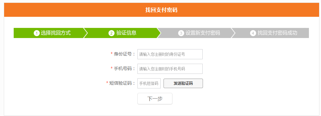Click the grey step 4 number circle
This screenshot has height=116, width=321.
pyautogui.click(x=253, y=33)
